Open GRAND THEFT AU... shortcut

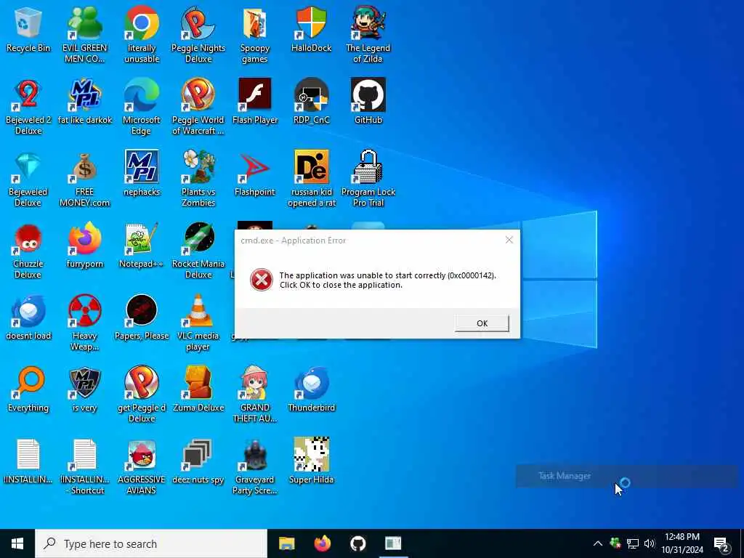tap(255, 395)
